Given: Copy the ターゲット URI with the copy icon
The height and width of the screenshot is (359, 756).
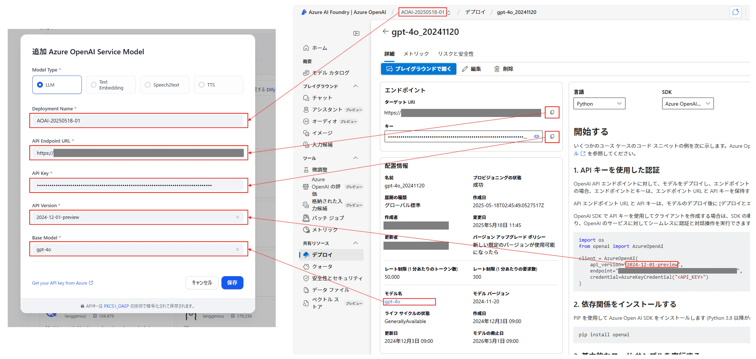Looking at the screenshot, I should (x=552, y=112).
